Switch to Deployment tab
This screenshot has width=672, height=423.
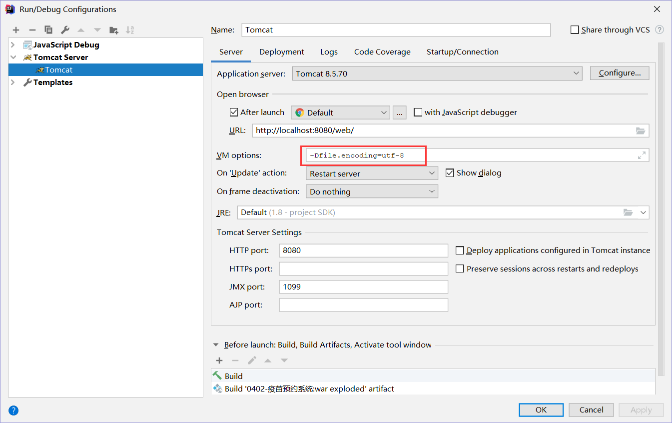282,52
